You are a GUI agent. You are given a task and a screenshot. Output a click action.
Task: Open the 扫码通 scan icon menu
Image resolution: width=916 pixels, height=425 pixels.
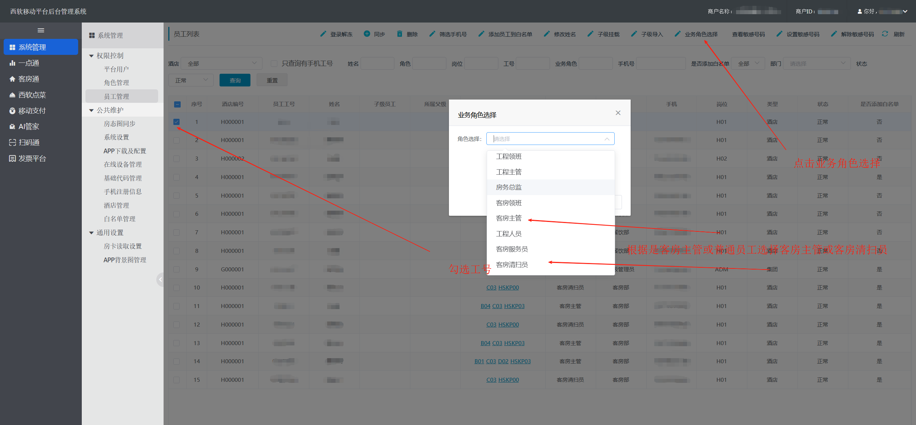pos(12,142)
